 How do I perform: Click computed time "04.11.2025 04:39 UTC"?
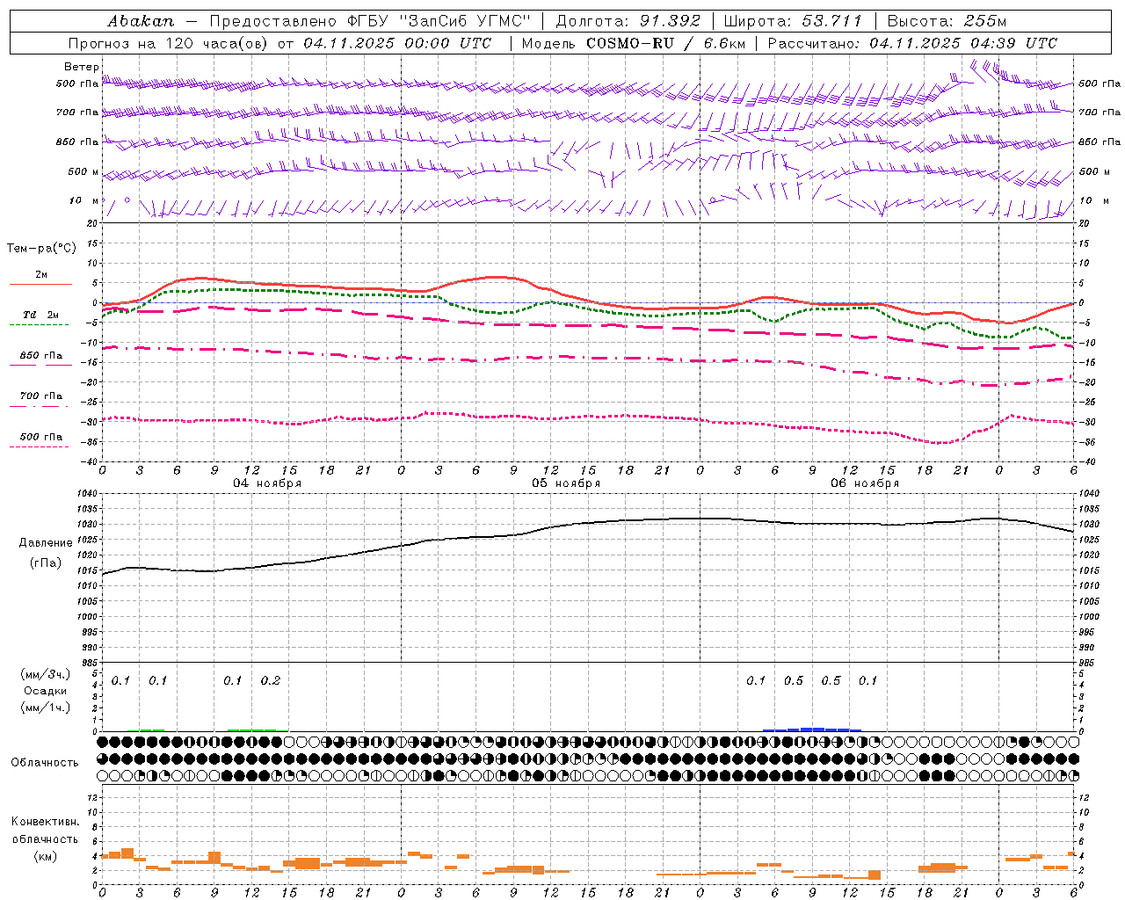coord(963,43)
